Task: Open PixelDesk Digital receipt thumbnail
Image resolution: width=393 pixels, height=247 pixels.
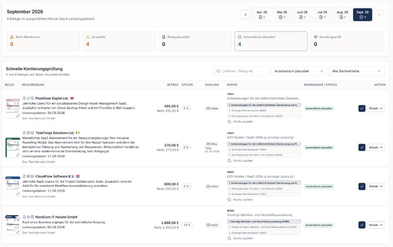Action: 13,108
